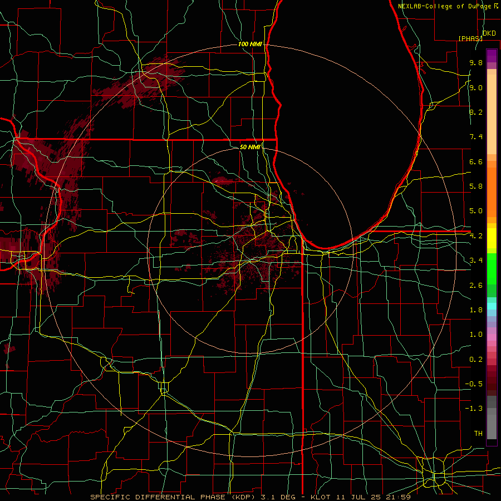The width and height of the screenshot is (501, 501).
Task: Click the 6.6 value on the scale
Action: pyautogui.click(x=476, y=161)
